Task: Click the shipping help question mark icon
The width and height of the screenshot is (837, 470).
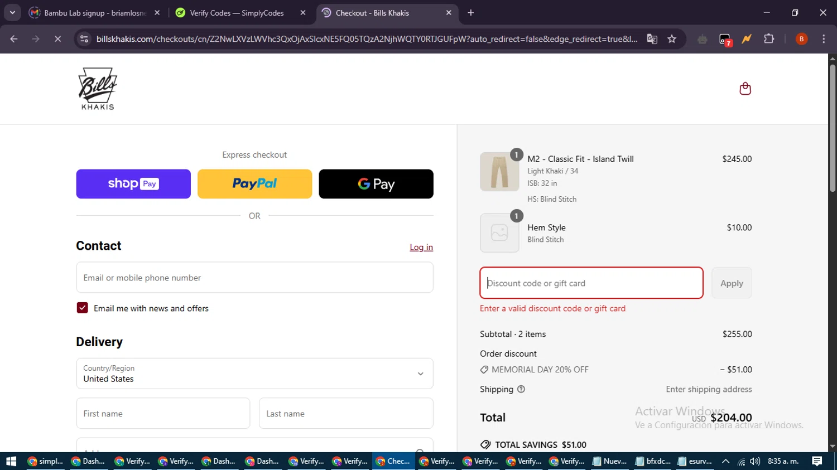Action: click(521, 389)
